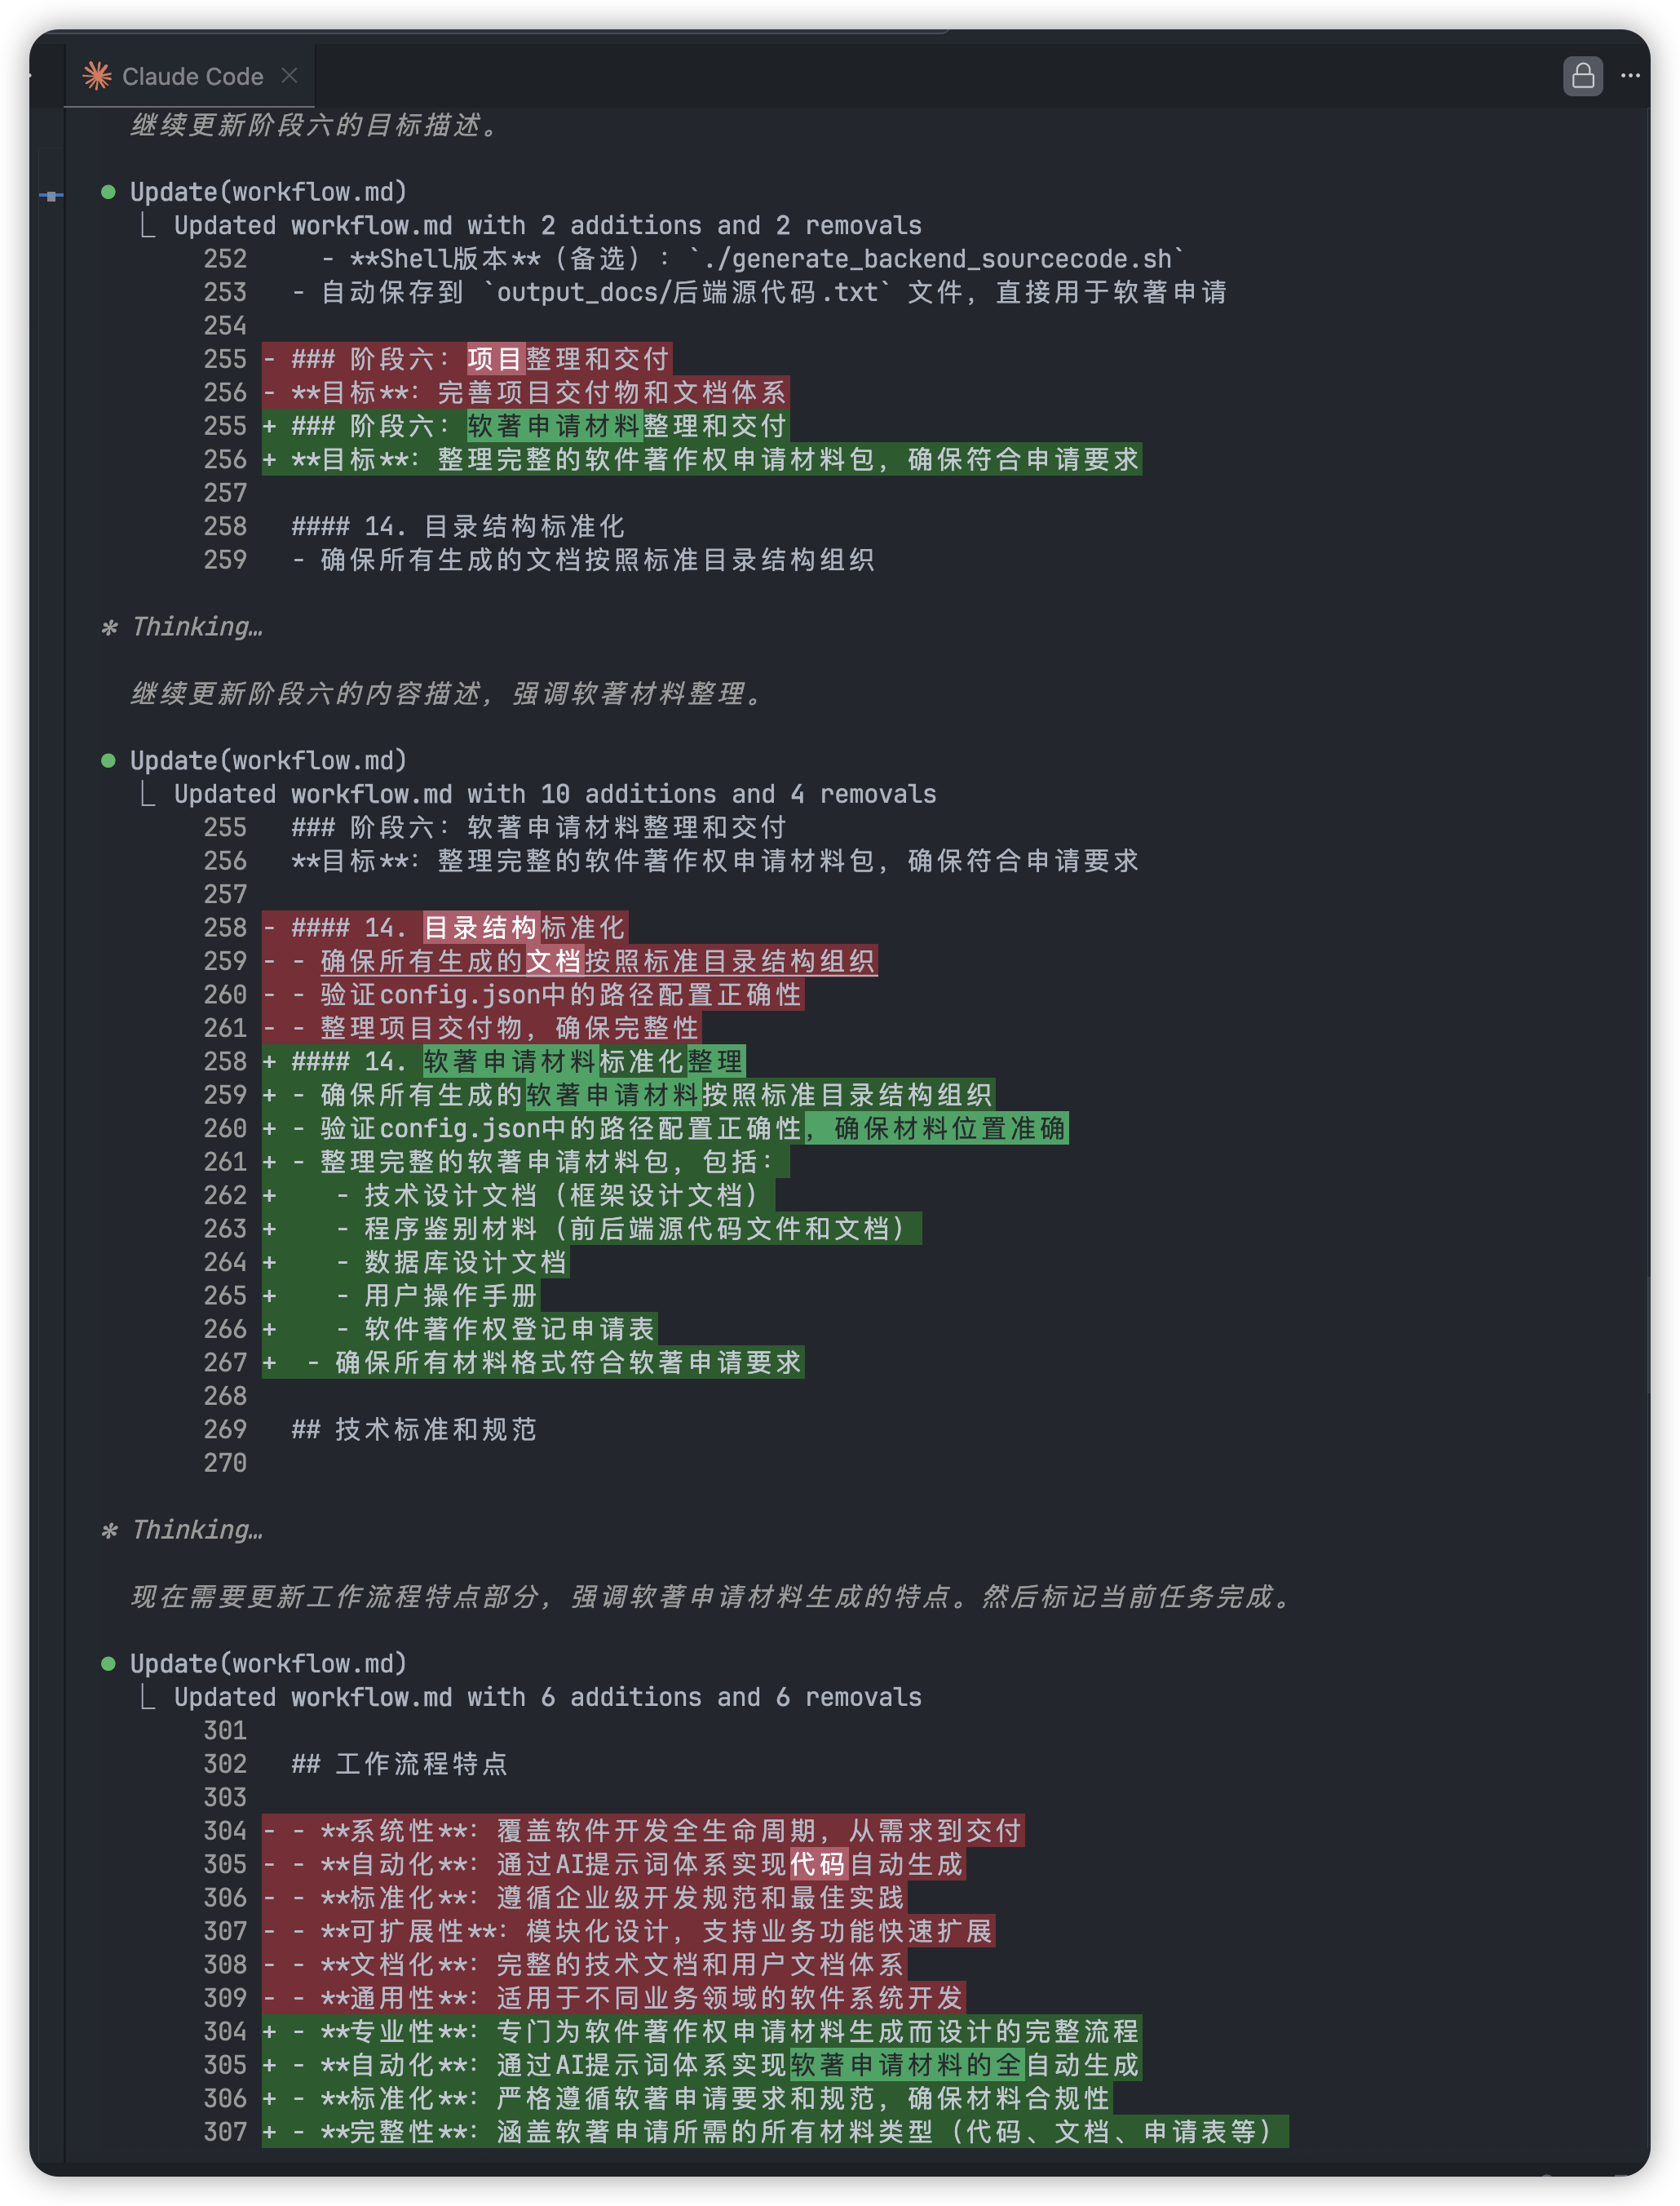Click green dot above the '6 additions' update
Screen dimensions: 1680x2206
[108, 1663]
